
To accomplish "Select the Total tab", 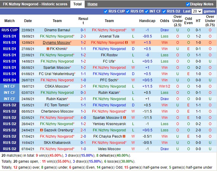I will pyautogui.click(x=77, y=4).
